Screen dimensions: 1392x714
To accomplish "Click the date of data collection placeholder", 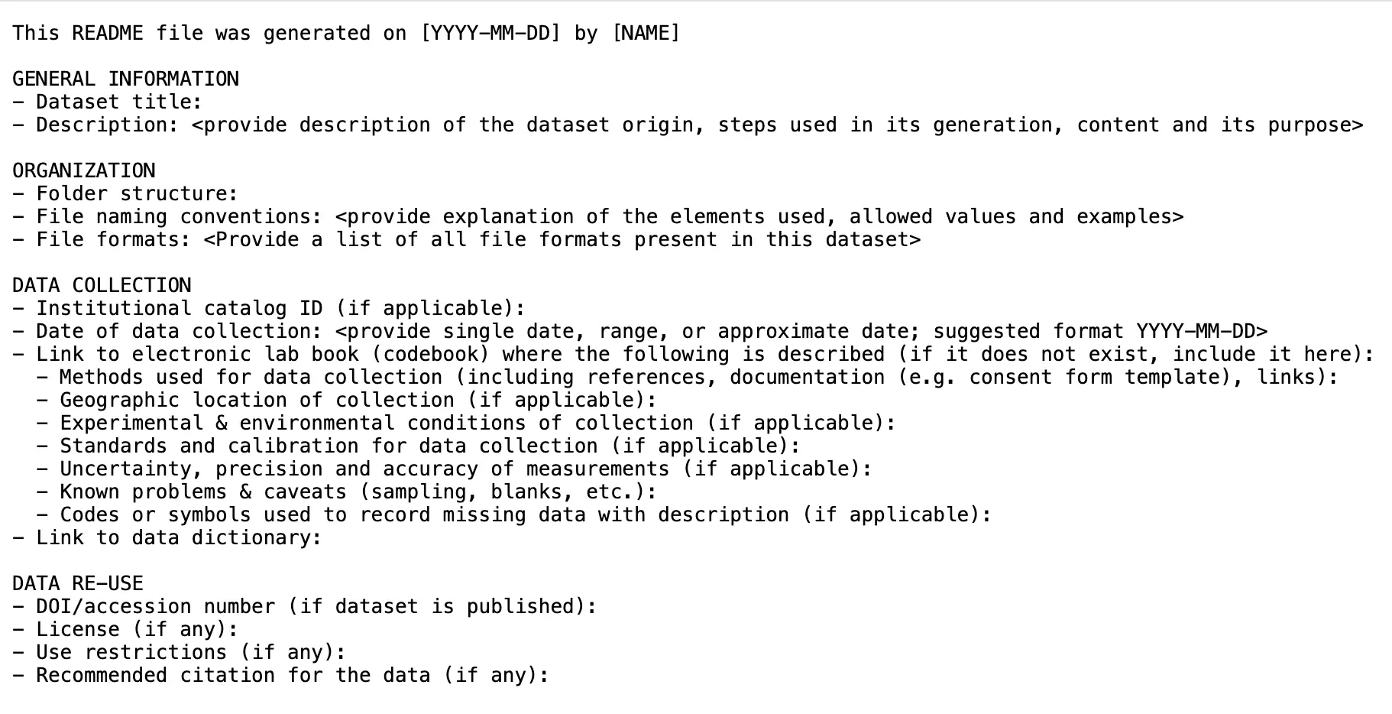I will (x=801, y=332).
